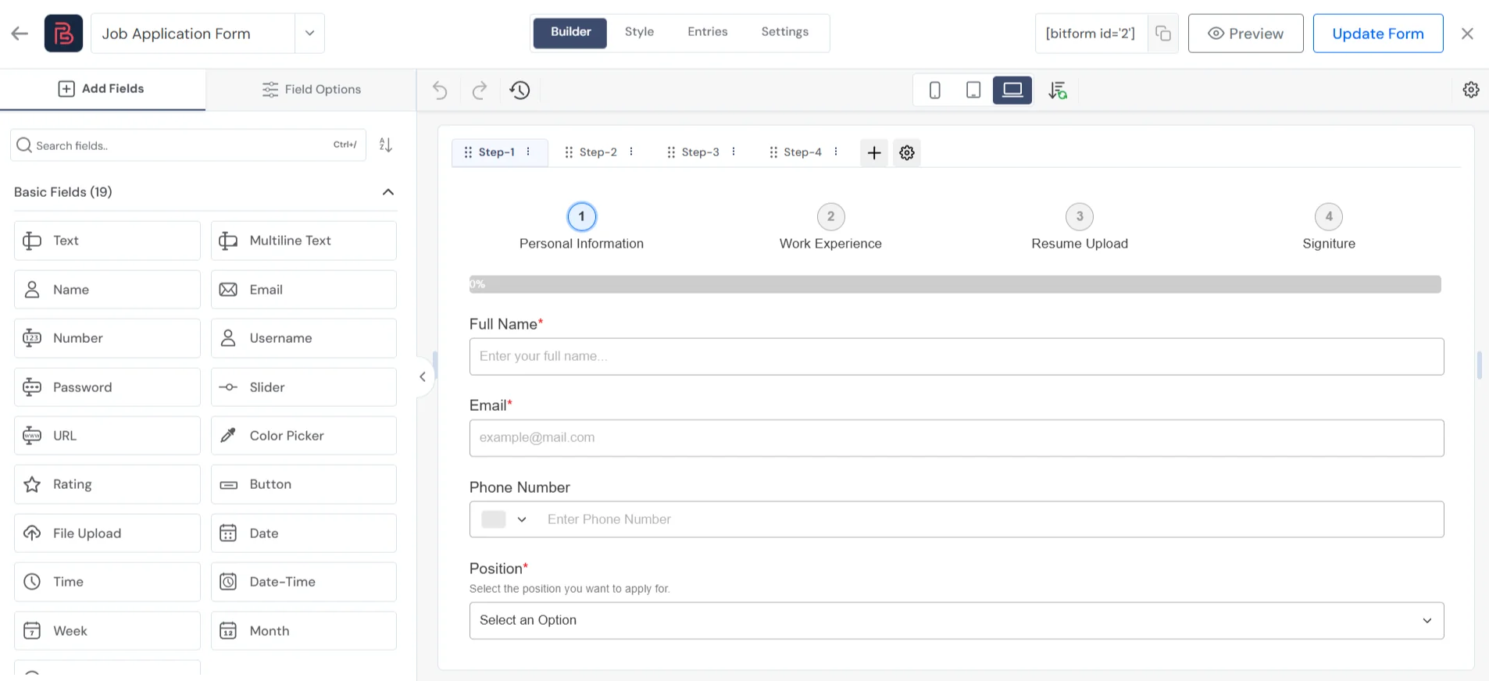This screenshot has width=1489, height=681.
Task: Click the Bit Form logo icon
Action: [x=63, y=34]
